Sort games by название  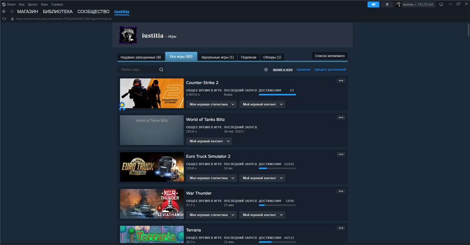point(303,69)
